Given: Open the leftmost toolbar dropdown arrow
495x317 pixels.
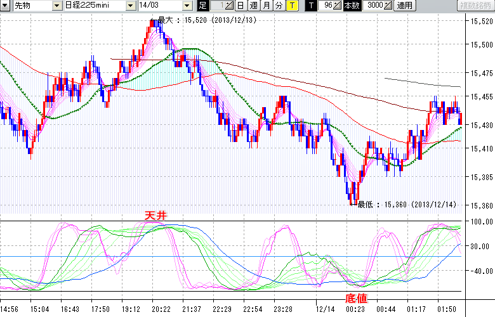Looking at the screenshot, I should coord(5,6).
